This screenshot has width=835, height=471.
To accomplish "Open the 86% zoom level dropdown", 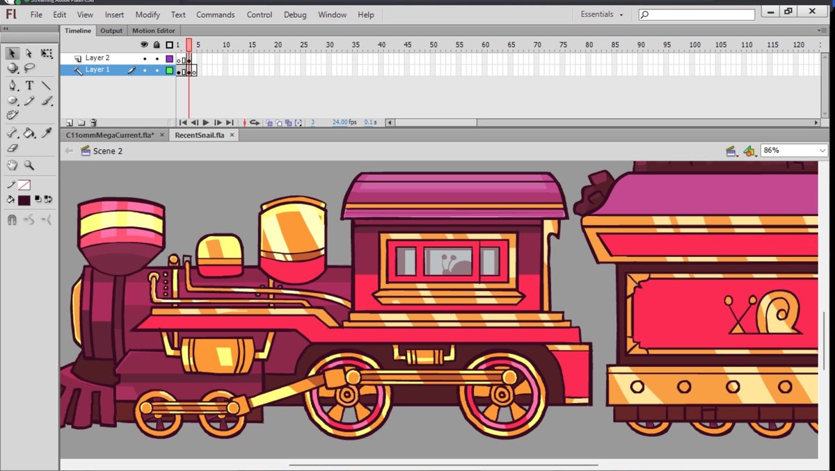I will (x=822, y=150).
